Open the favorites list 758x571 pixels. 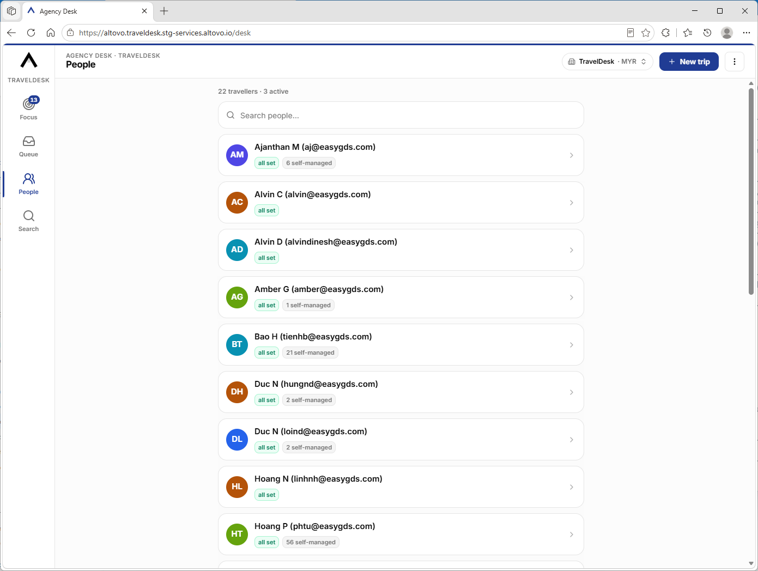click(x=688, y=33)
